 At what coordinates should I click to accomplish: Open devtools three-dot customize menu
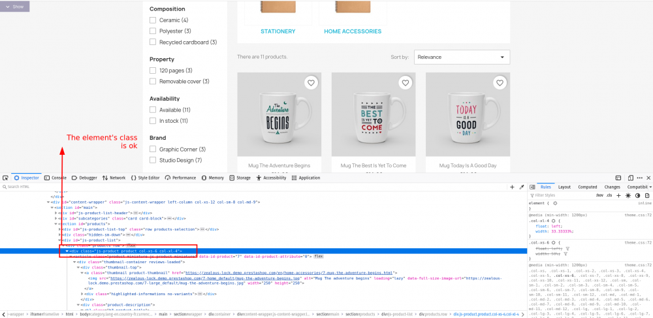tap(640, 178)
